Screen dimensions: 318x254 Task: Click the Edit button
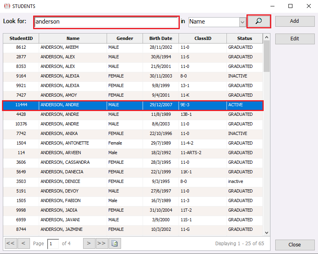295,39
